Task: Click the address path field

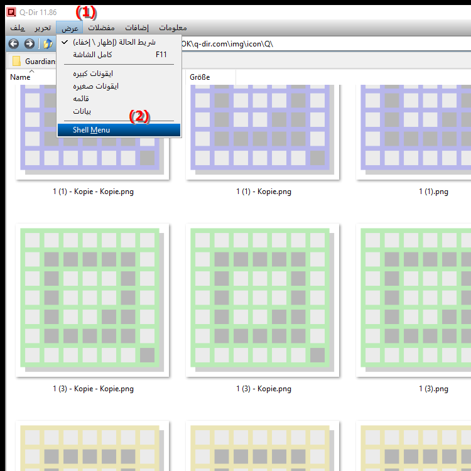Action: click(326, 44)
